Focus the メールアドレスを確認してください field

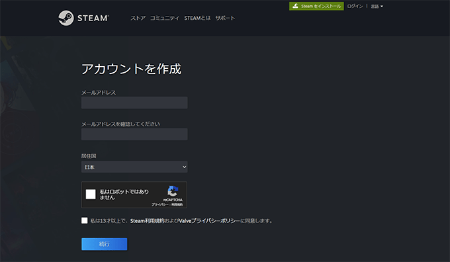tap(134, 134)
